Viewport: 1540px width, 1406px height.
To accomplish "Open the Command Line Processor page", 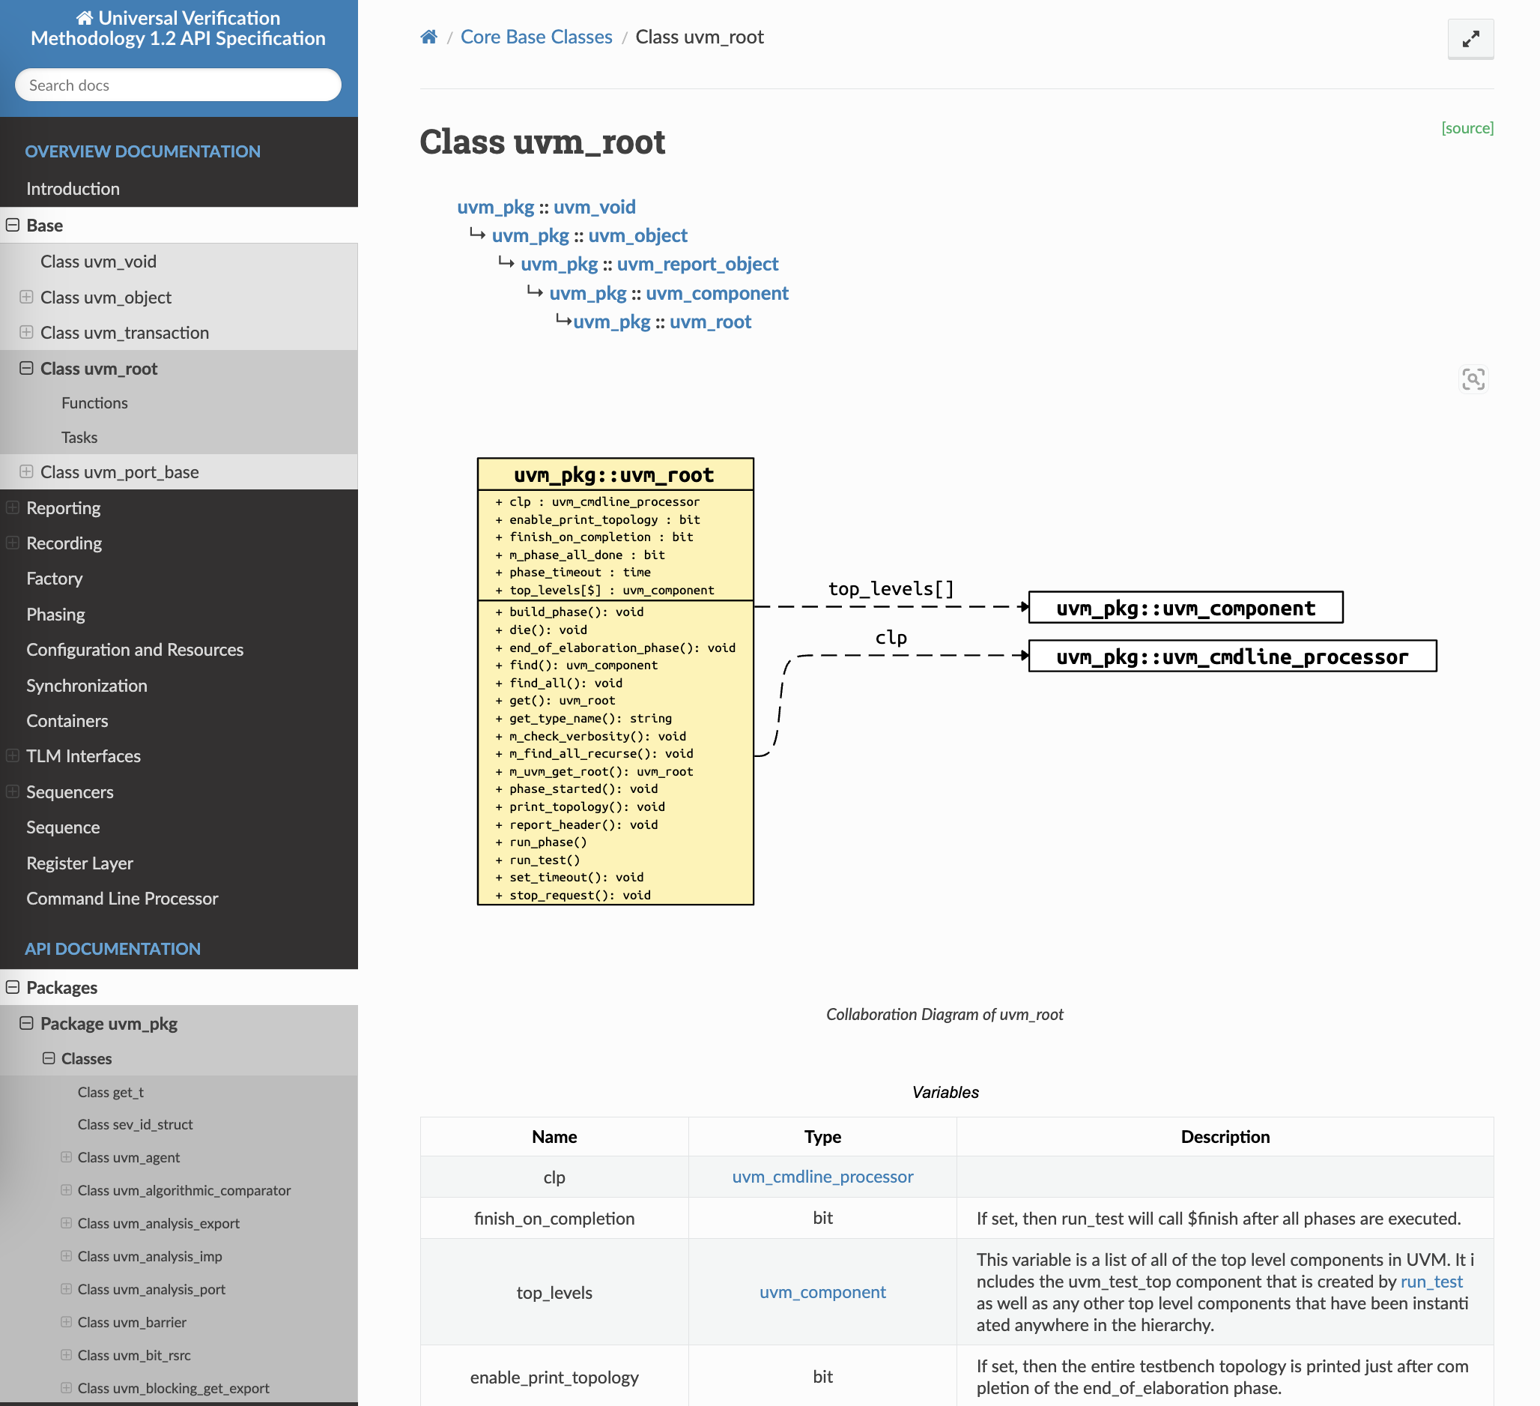I will (122, 898).
